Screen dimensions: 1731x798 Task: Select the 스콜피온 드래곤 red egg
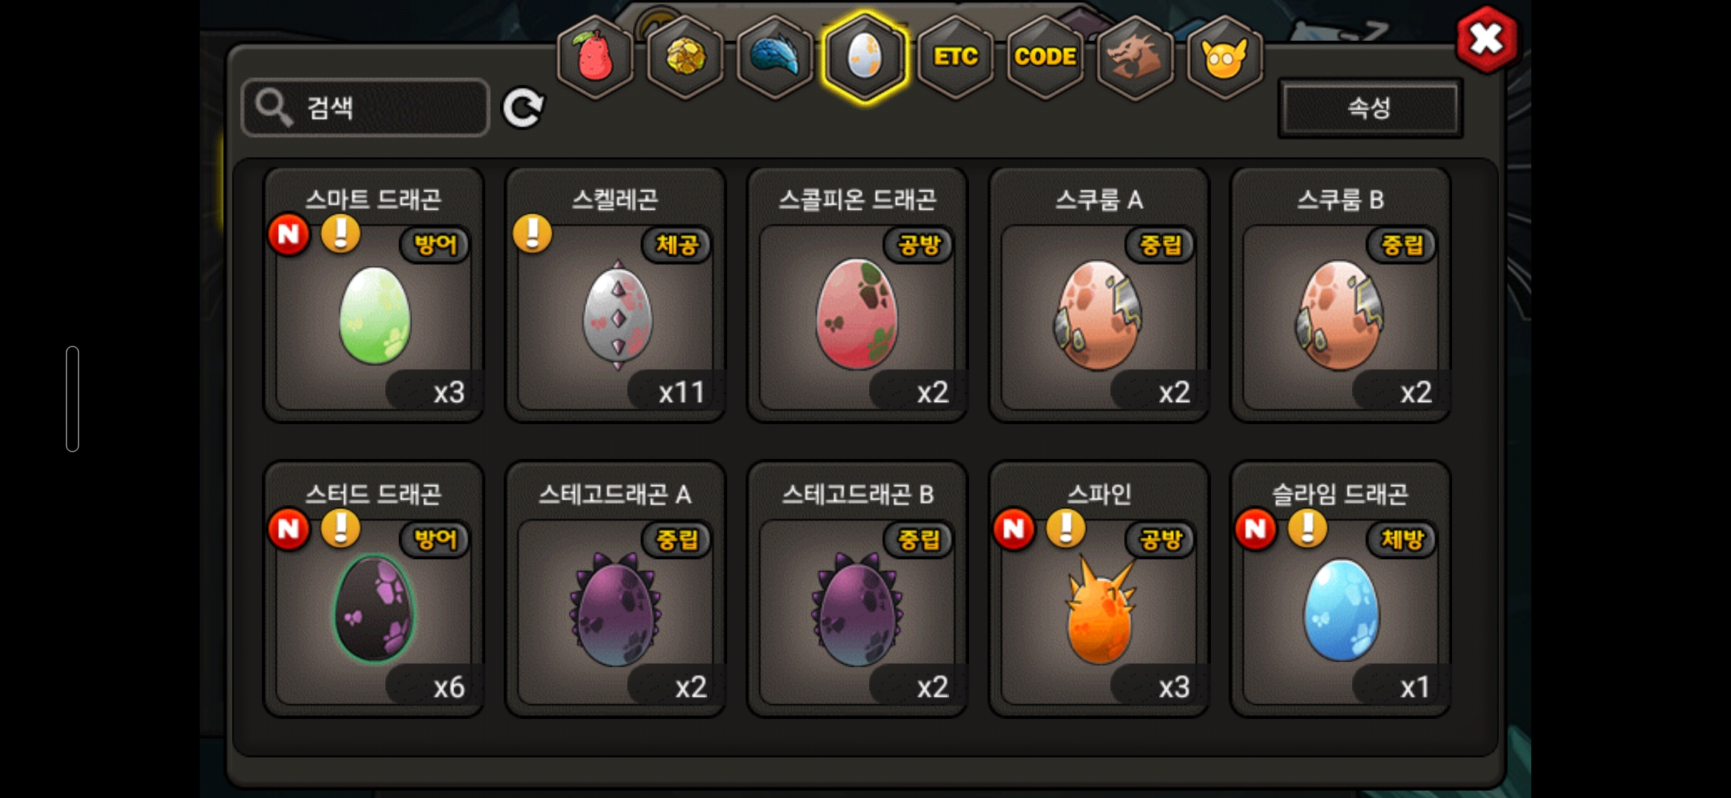pyautogui.click(x=858, y=296)
